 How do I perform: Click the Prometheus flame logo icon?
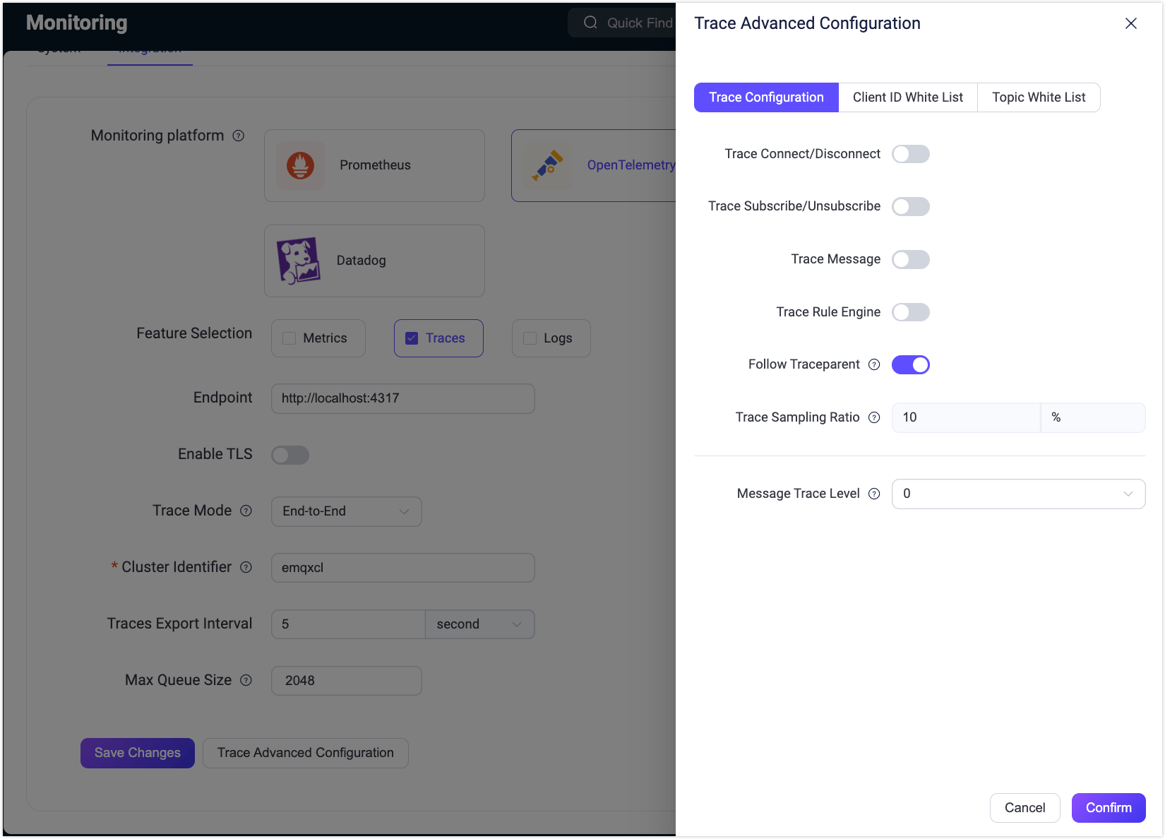[x=300, y=166]
